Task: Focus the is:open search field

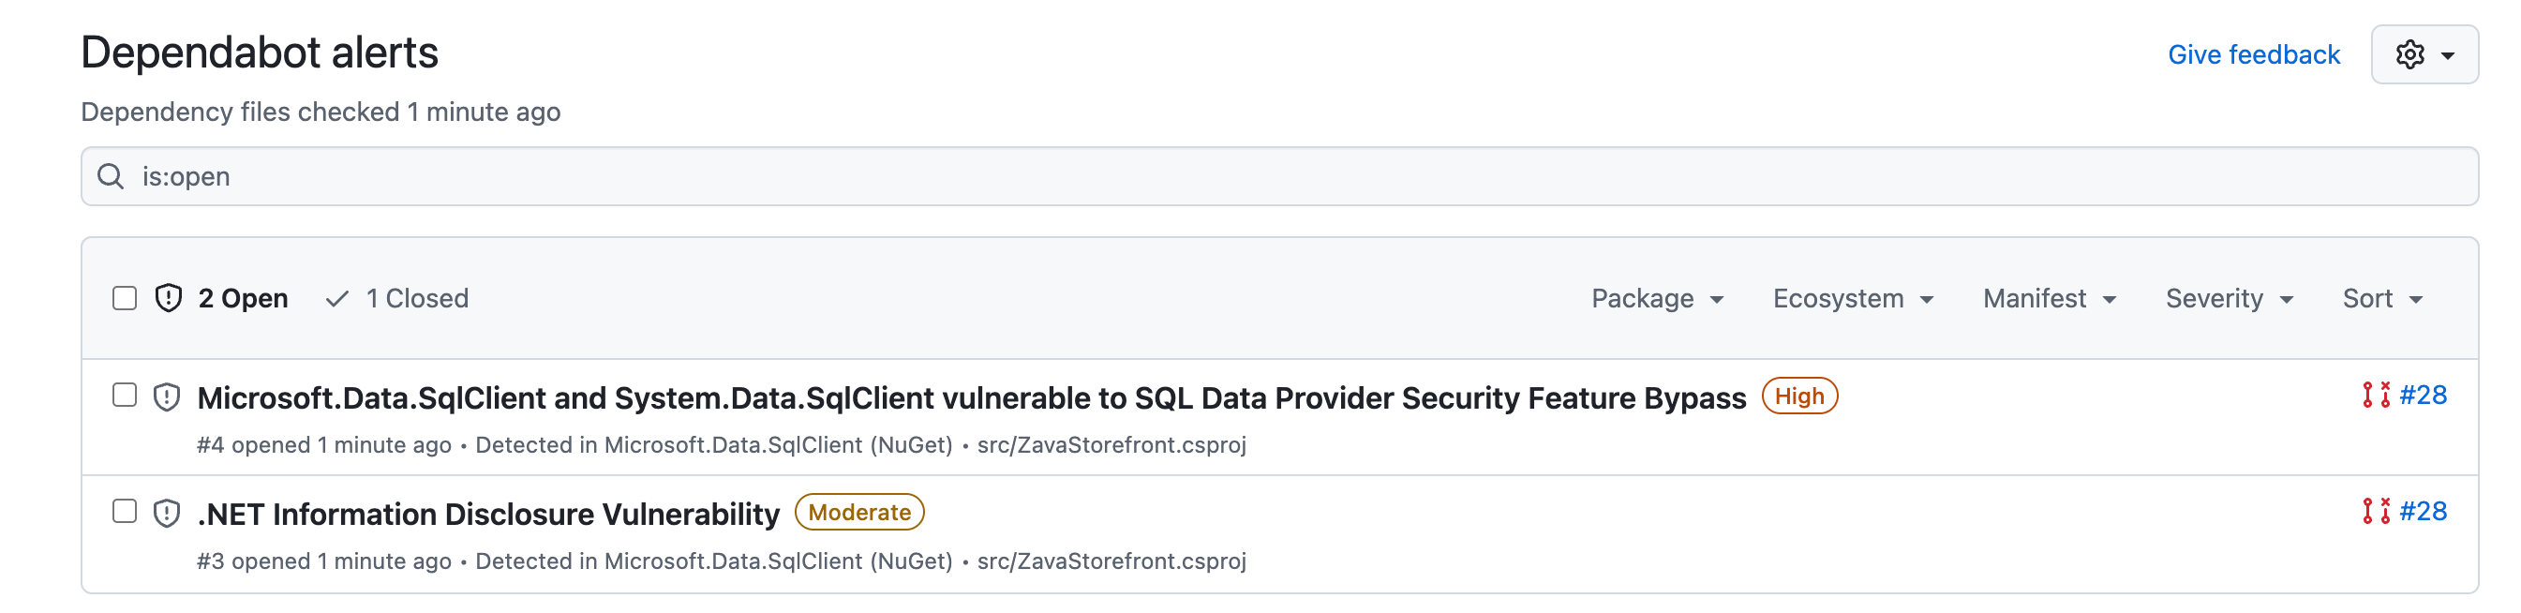Action: 1273,176
